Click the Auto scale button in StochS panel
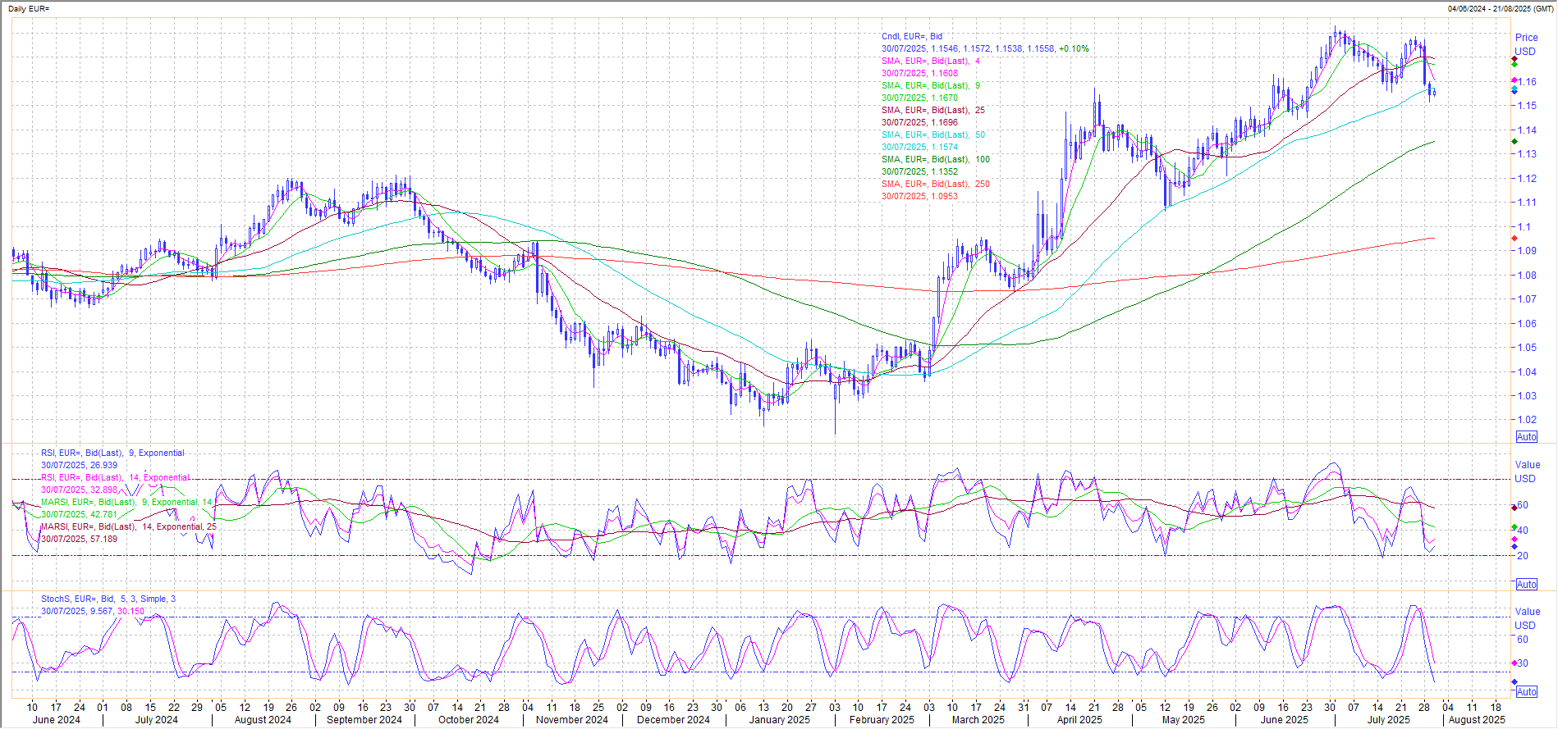The width and height of the screenshot is (1558, 729). [x=1527, y=692]
